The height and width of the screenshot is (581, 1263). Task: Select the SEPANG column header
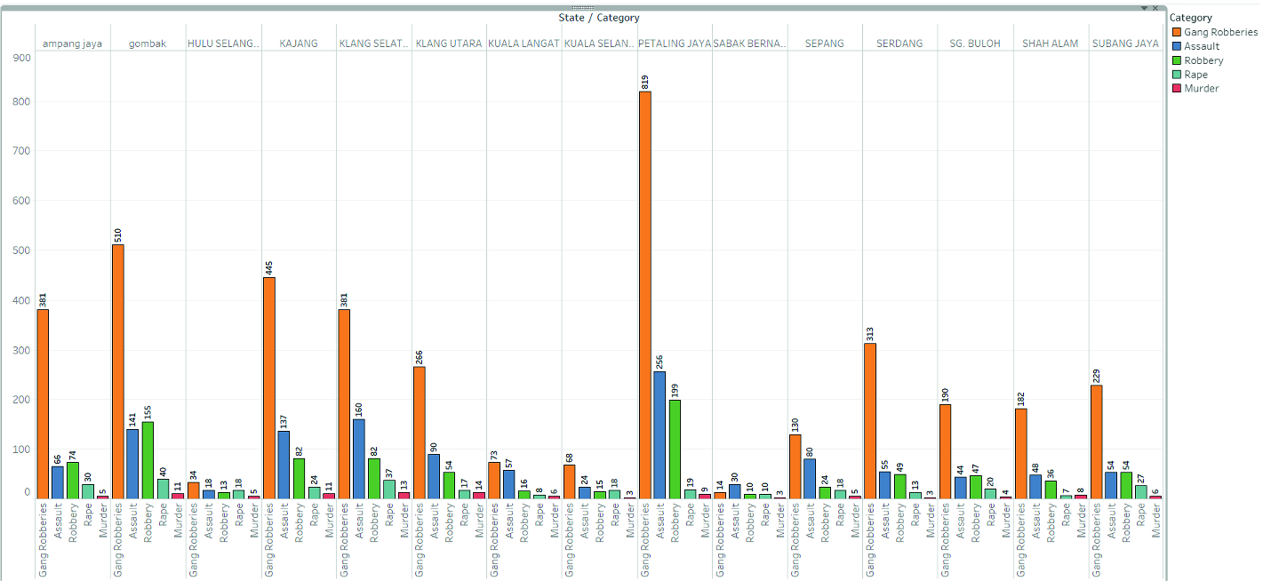point(825,43)
